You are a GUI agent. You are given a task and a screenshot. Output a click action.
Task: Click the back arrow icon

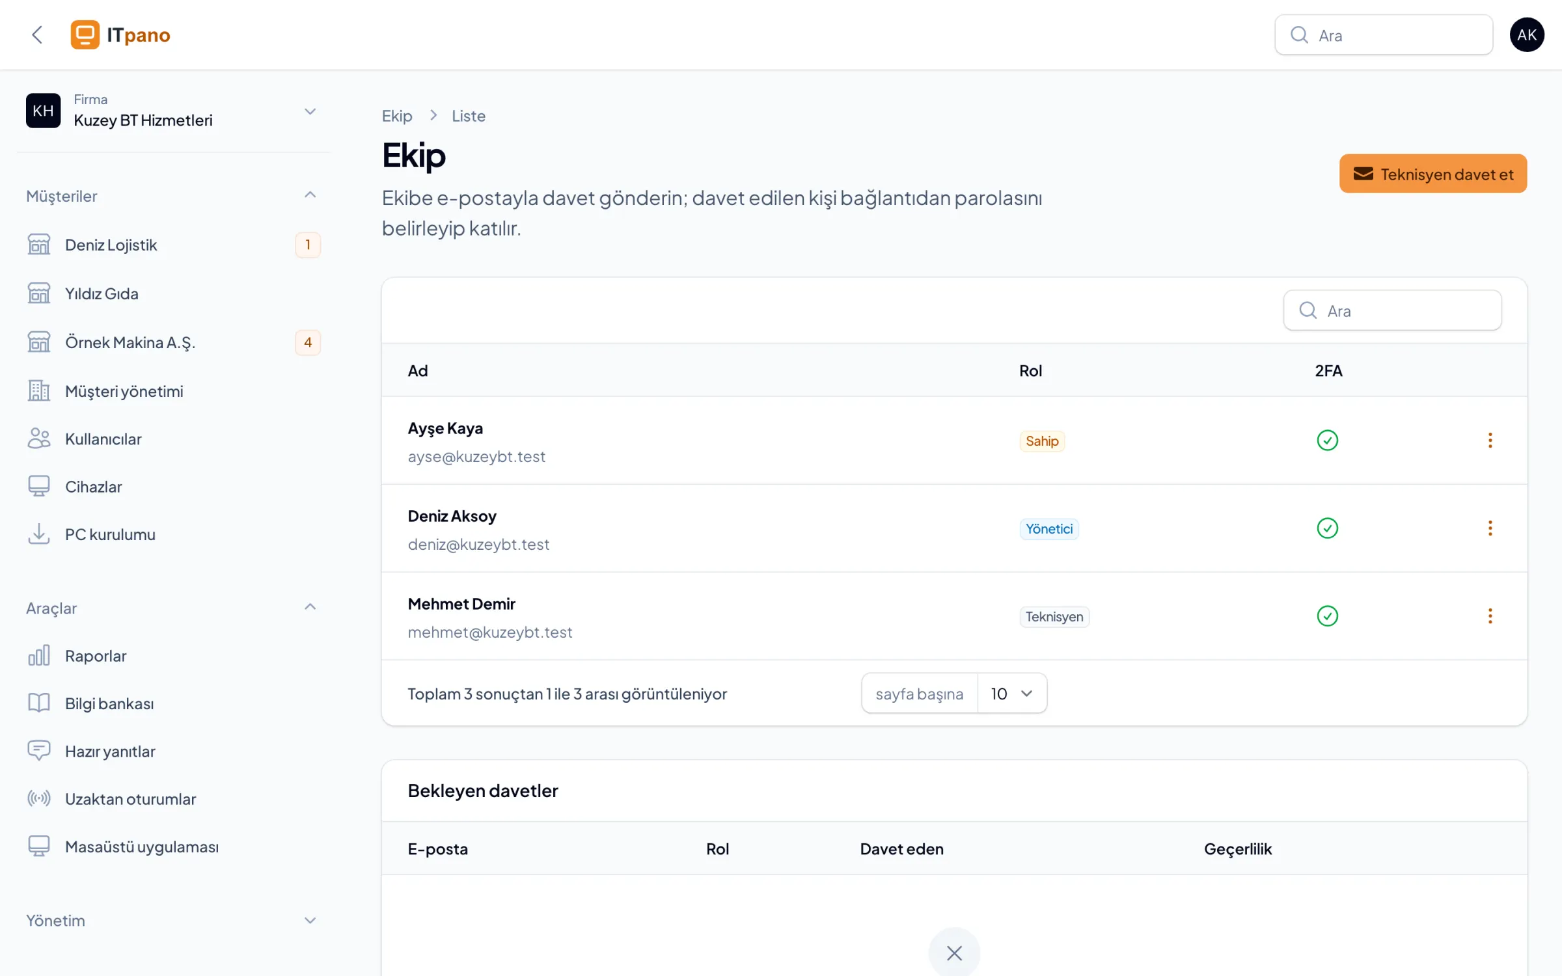[37, 34]
